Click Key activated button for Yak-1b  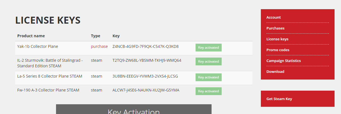208,48
